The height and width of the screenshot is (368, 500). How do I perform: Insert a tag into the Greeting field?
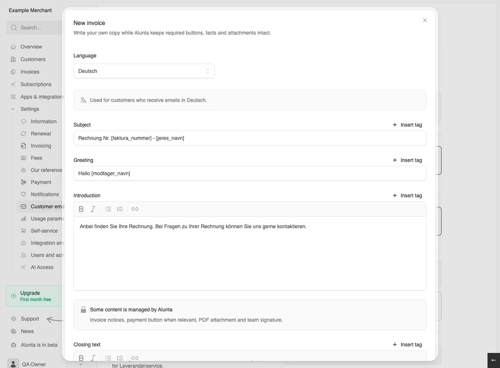click(x=407, y=160)
